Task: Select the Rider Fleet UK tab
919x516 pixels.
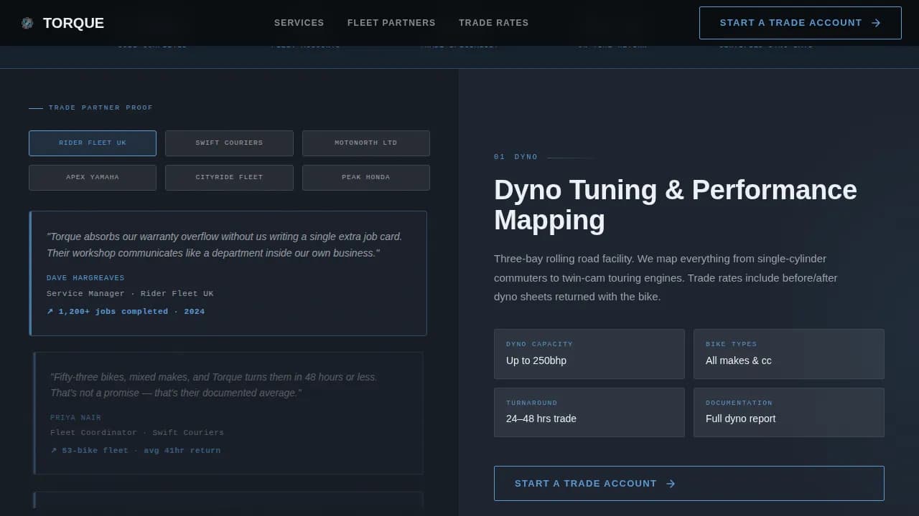Action: [x=93, y=143]
